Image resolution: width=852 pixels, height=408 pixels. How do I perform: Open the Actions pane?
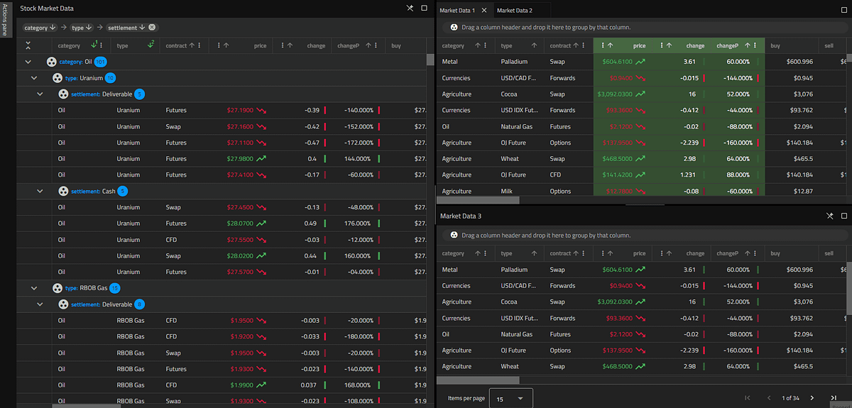click(x=6, y=18)
